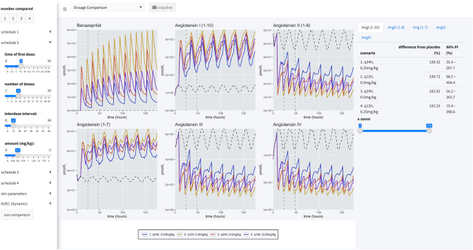Image resolution: width=473 pixels, height=250 pixels.
Task: Switch to the AngII (1-8) tab
Action: pyautogui.click(x=396, y=28)
